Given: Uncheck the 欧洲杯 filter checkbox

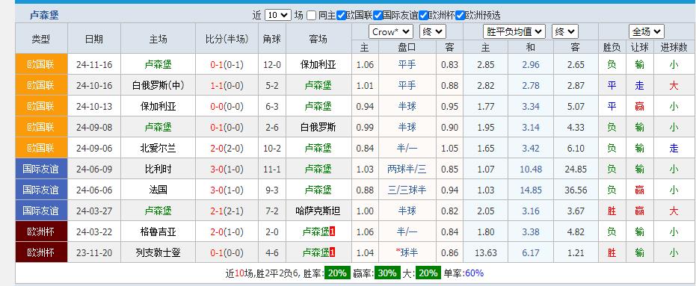Looking at the screenshot, I should coord(423,16).
